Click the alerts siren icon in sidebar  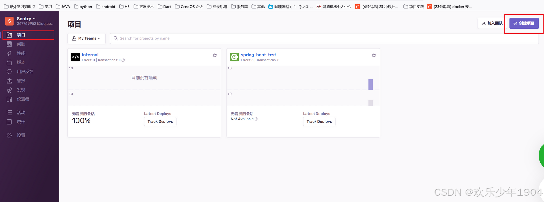click(x=10, y=81)
